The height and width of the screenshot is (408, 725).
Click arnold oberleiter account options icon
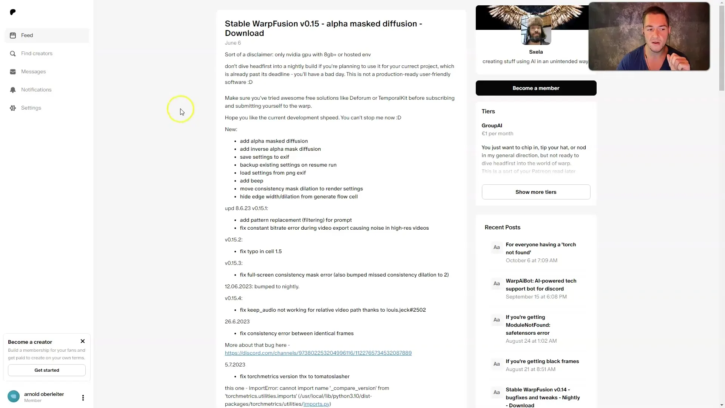tap(83, 397)
